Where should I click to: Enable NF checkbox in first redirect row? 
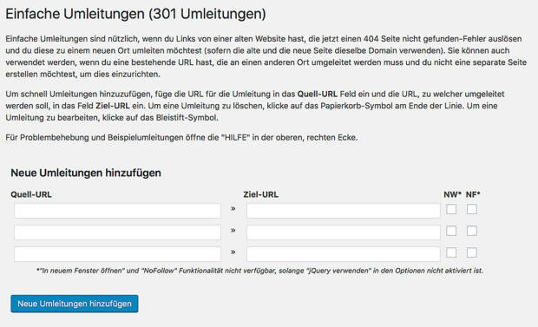pyautogui.click(x=472, y=209)
